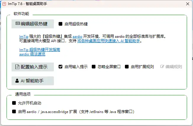Open the AI 智能助手 button
Image resolution: width=193 pixels, height=126 pixels.
point(33,81)
